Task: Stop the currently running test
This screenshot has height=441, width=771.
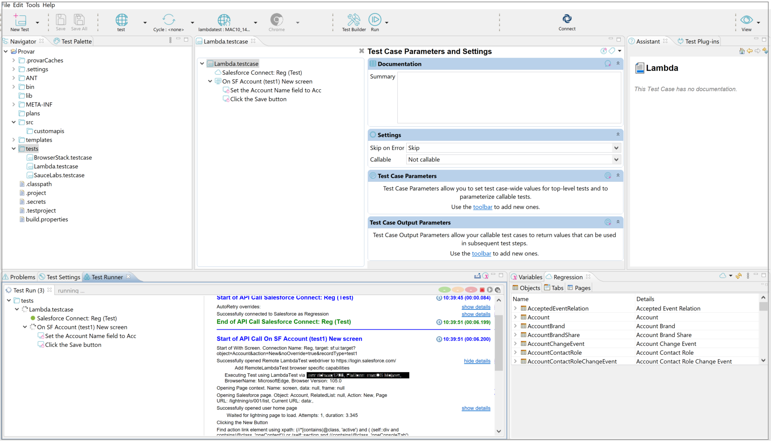Action: point(482,290)
